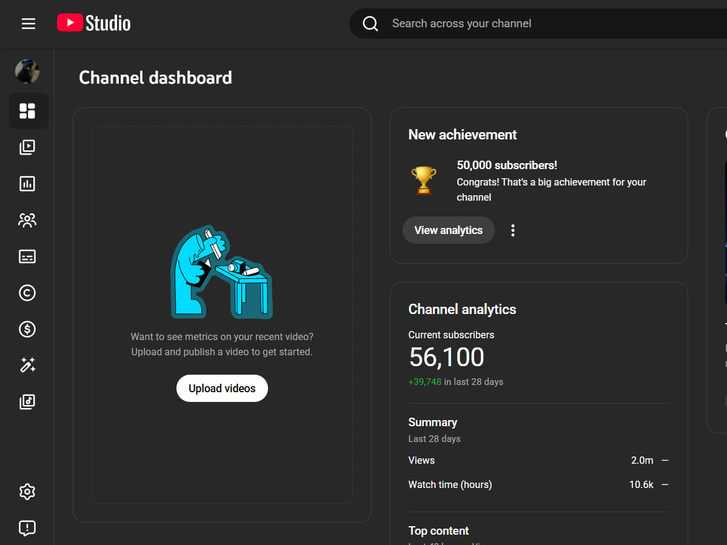Click the Send feedback icon
The image size is (727, 545).
pos(27,528)
